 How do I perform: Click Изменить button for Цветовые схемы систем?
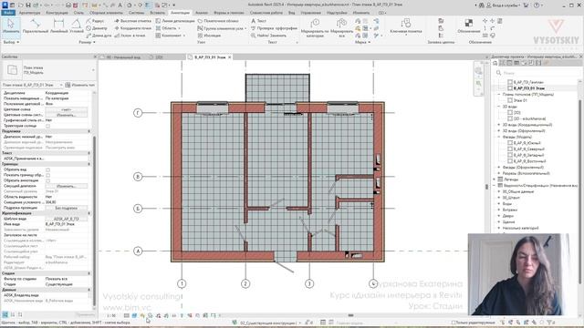click(67, 116)
